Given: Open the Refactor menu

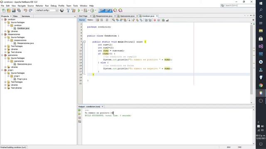Looking at the screenshot, I should (x=39, y=6).
